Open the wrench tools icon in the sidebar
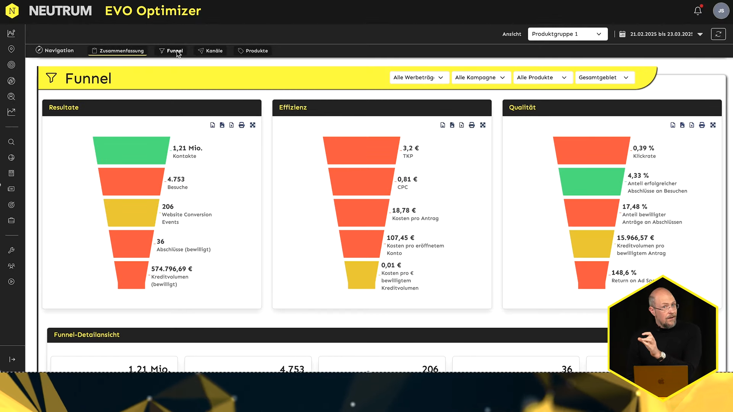733x412 pixels. [x=11, y=250]
